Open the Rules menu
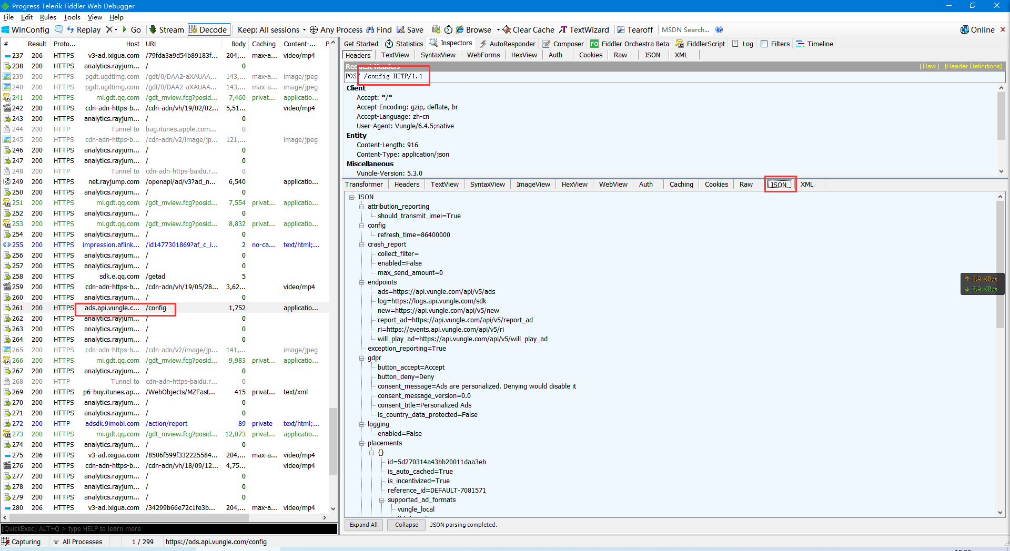This screenshot has width=1010, height=551. coord(48,17)
